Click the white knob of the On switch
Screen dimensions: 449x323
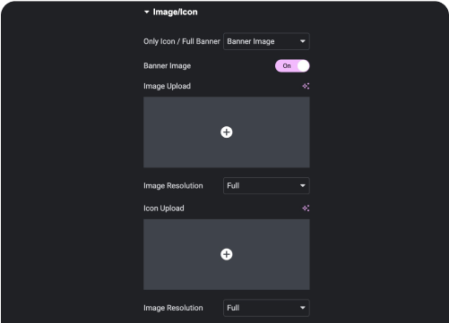tap(303, 66)
